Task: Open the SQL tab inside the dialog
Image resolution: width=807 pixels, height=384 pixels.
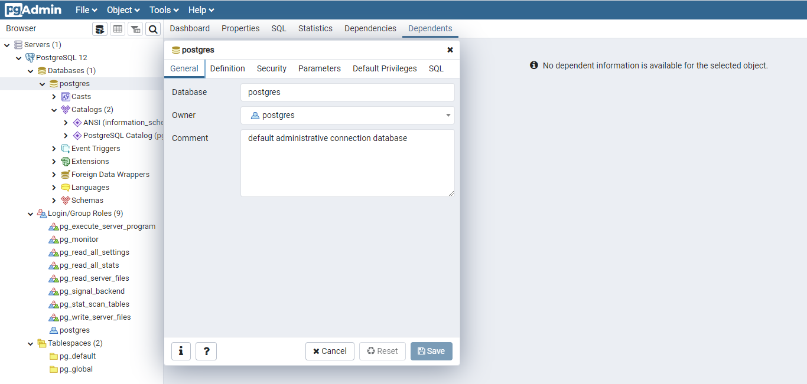Action: click(x=436, y=68)
